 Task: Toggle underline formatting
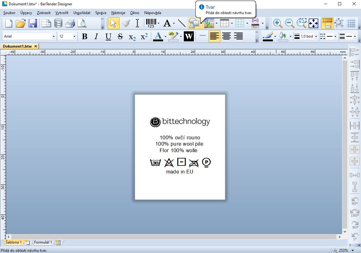[x=108, y=36]
